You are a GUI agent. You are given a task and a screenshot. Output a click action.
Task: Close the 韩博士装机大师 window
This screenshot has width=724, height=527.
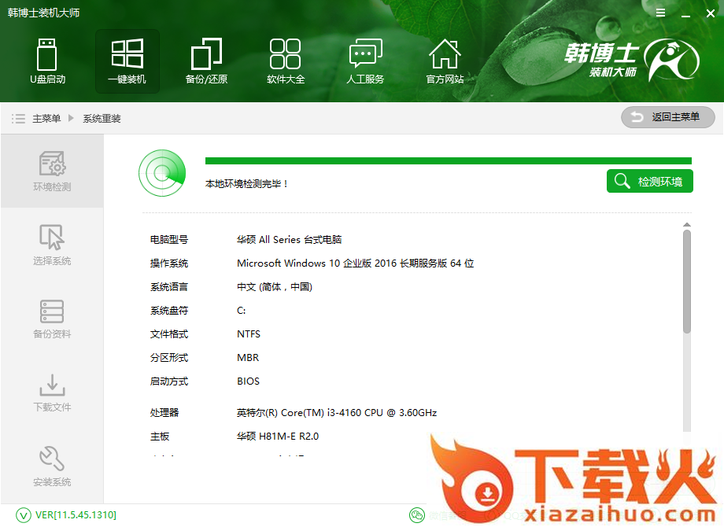711,13
